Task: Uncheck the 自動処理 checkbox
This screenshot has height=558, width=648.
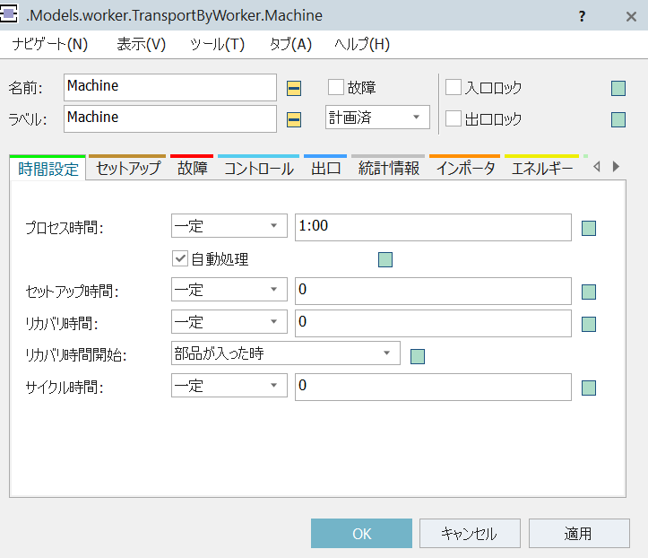Action: (x=180, y=258)
